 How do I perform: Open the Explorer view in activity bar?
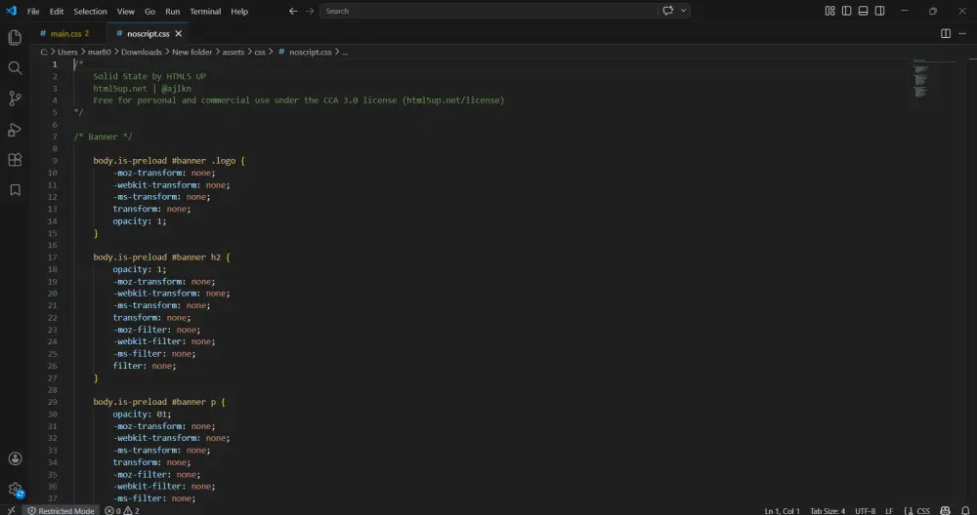click(x=15, y=37)
